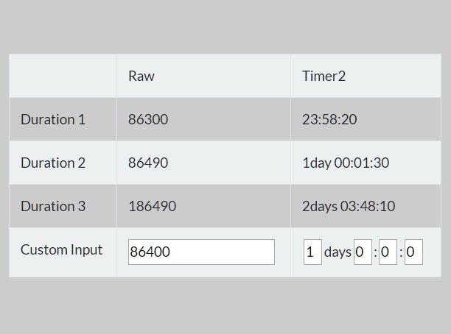Click the raw input field containing 86400
The height and width of the screenshot is (334, 451).
click(201, 252)
